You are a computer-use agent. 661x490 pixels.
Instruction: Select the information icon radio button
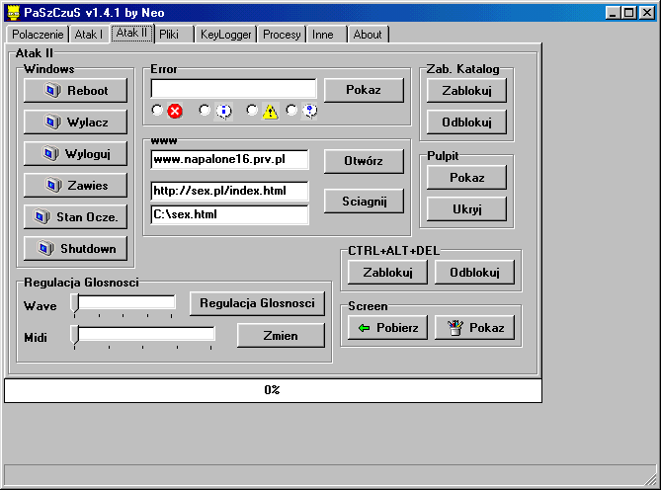206,111
